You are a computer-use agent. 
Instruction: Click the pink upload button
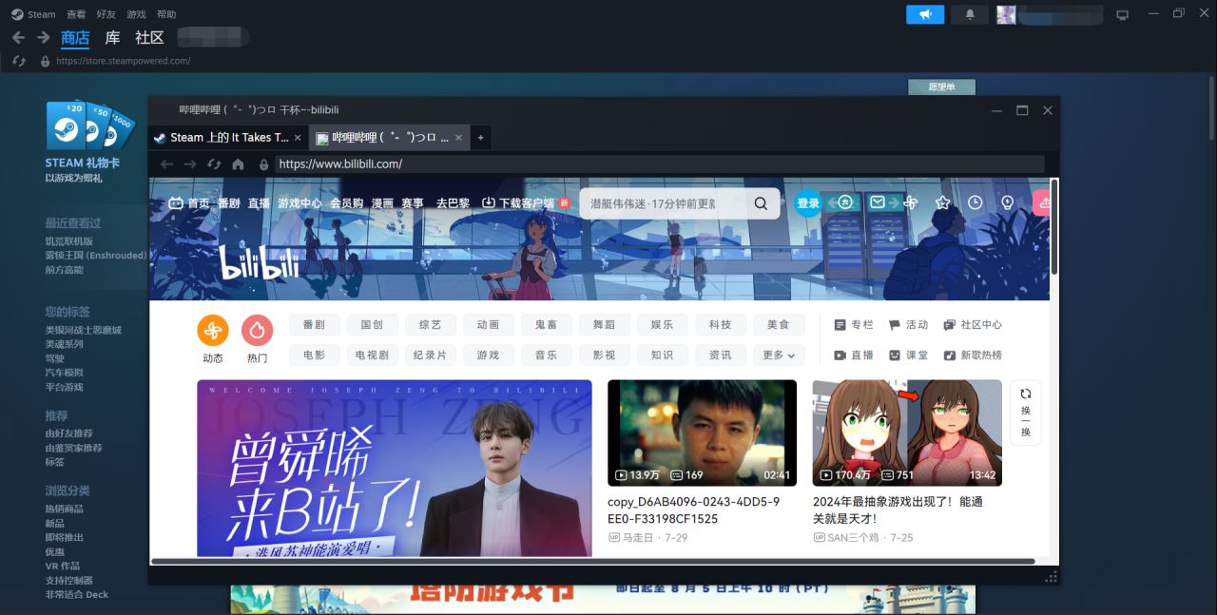point(1042,202)
